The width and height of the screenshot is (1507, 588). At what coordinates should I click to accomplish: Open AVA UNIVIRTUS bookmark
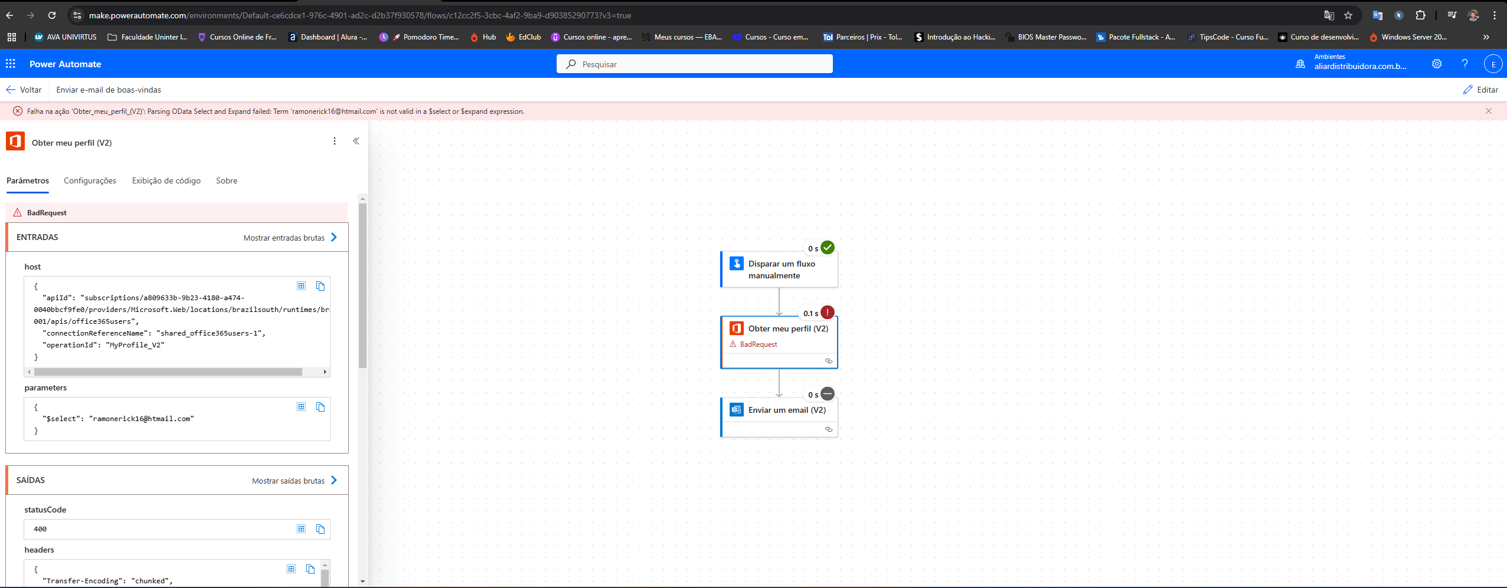66,37
